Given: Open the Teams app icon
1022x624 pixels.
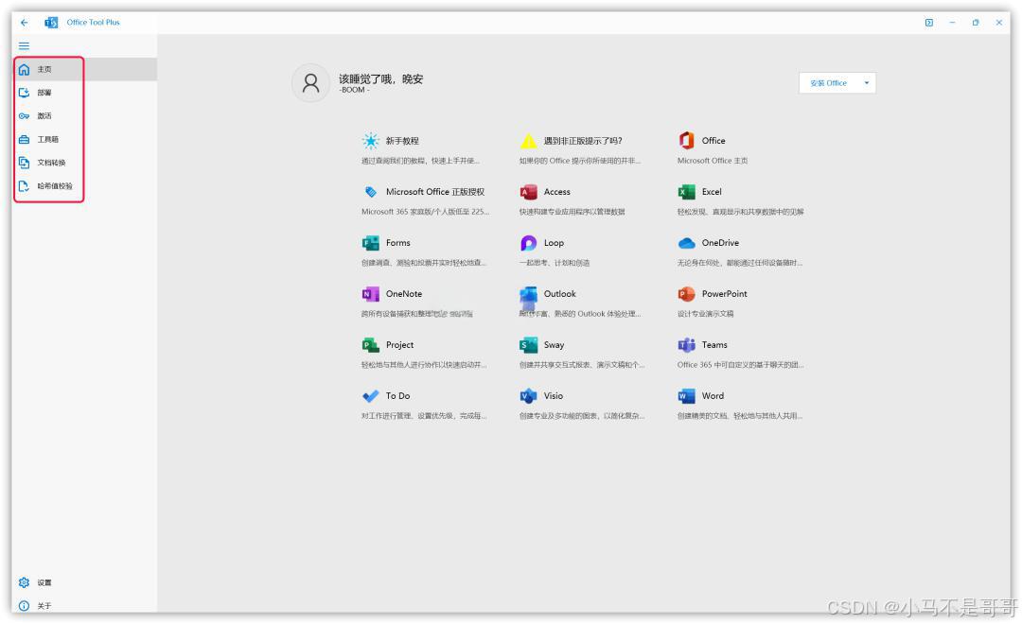Looking at the screenshot, I should pos(686,344).
